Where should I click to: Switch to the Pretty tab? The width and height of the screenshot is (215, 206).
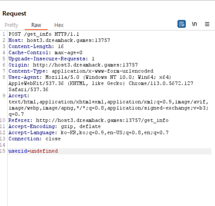11,25
